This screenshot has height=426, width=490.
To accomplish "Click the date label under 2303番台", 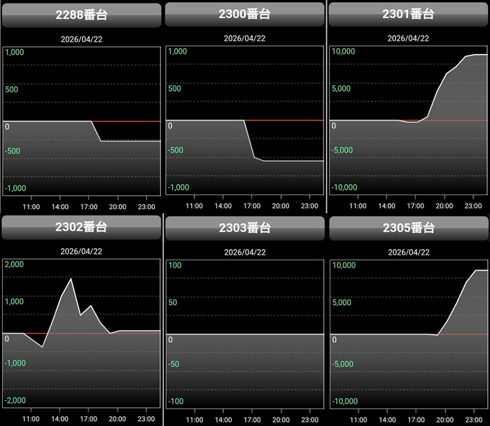I will pyautogui.click(x=245, y=252).
